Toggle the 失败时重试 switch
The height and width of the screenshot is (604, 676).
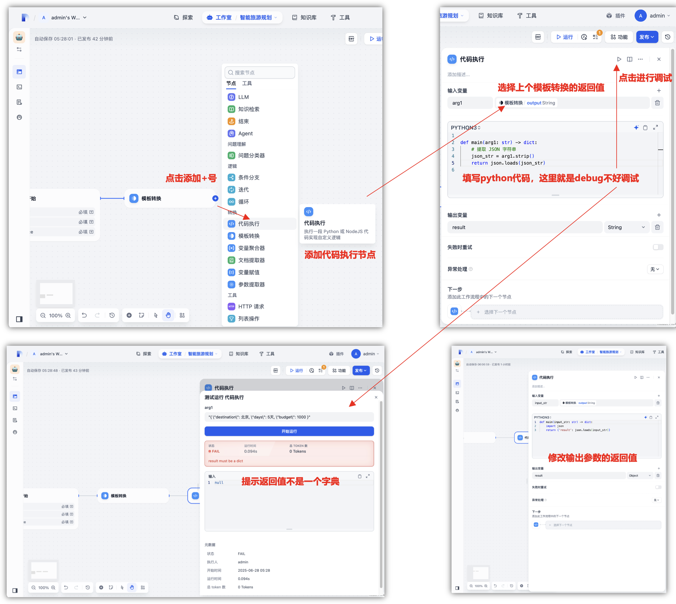[x=657, y=247]
